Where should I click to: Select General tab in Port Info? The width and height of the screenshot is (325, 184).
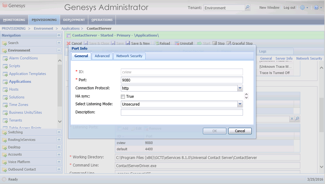pos(81,56)
